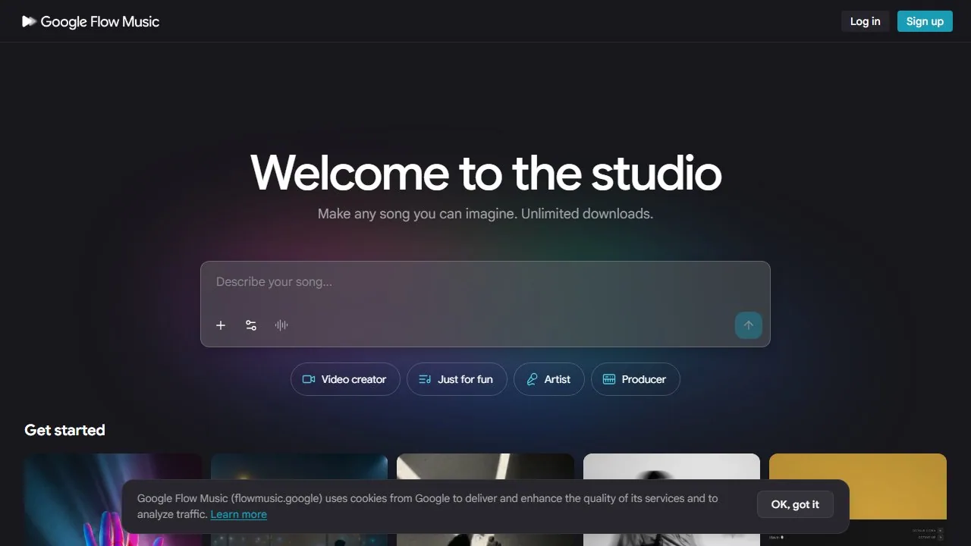Click the audio waveform icon
Image resolution: width=971 pixels, height=546 pixels.
click(x=281, y=325)
